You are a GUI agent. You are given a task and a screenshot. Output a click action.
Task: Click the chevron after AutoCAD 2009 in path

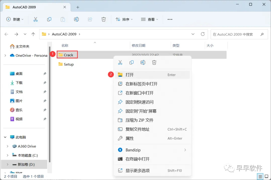(x=80, y=34)
